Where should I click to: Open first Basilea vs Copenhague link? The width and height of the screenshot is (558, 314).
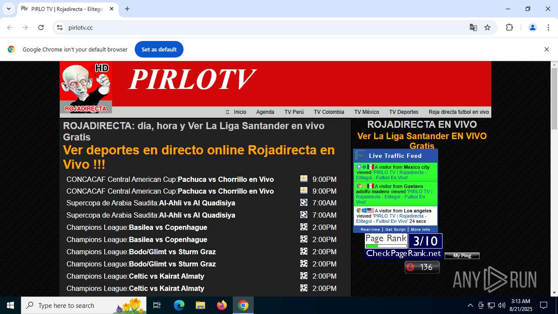(x=168, y=227)
